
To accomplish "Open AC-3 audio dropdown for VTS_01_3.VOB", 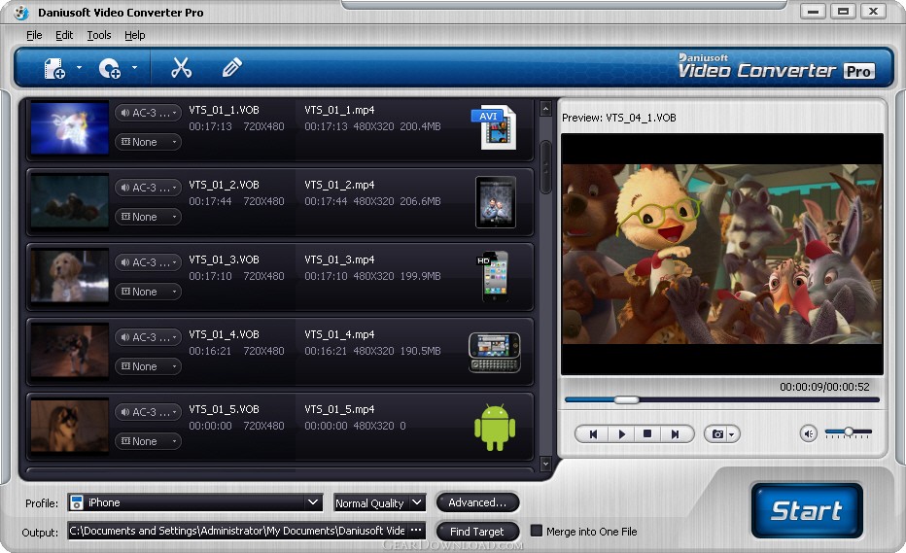I will tap(148, 262).
